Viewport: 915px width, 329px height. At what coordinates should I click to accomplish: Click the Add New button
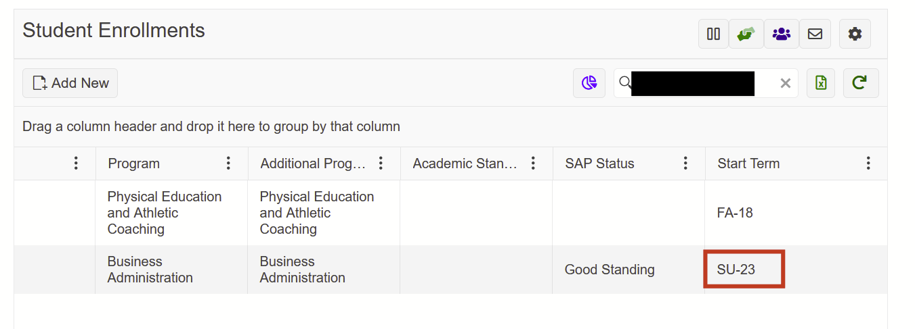click(70, 83)
